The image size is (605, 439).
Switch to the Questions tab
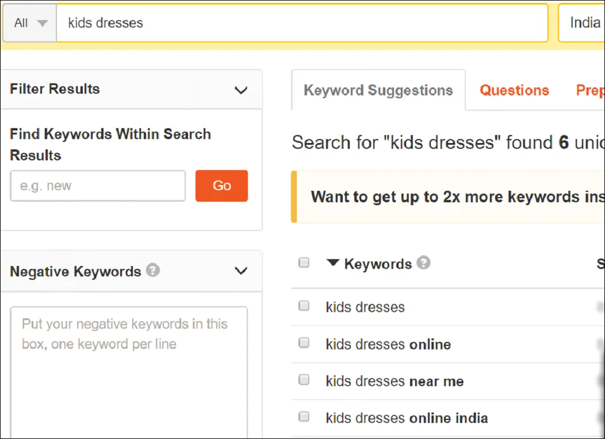(x=514, y=90)
